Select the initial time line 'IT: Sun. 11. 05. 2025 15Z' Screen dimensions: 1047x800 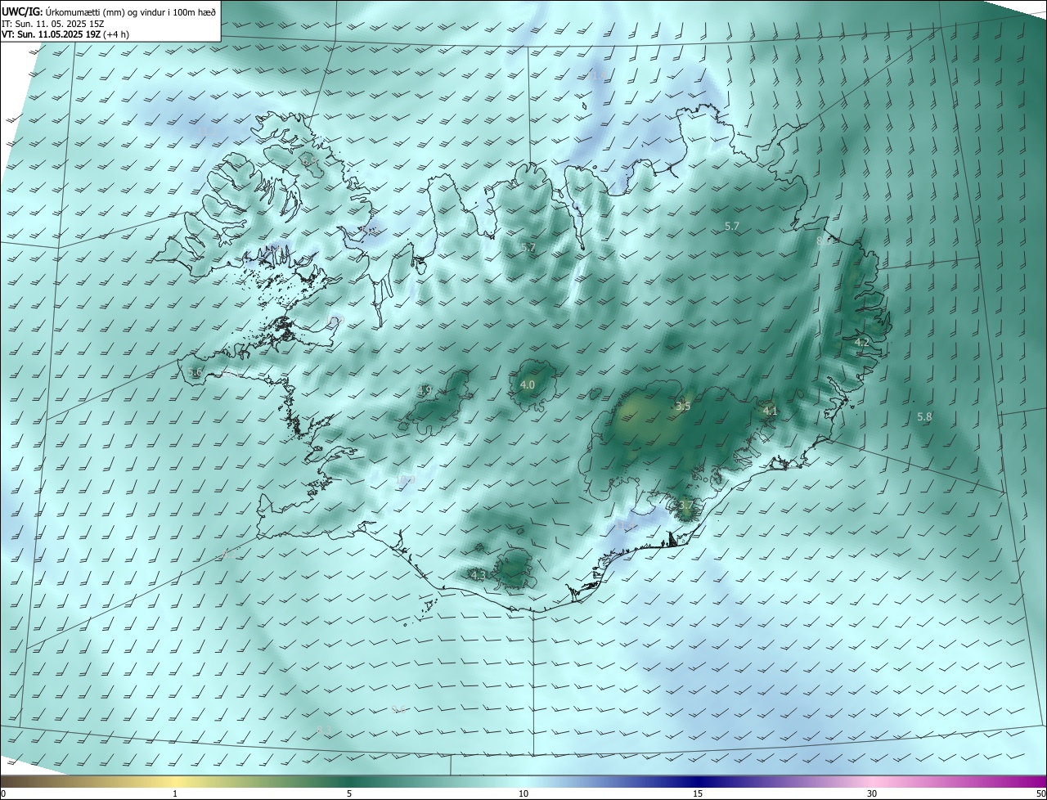[52, 23]
